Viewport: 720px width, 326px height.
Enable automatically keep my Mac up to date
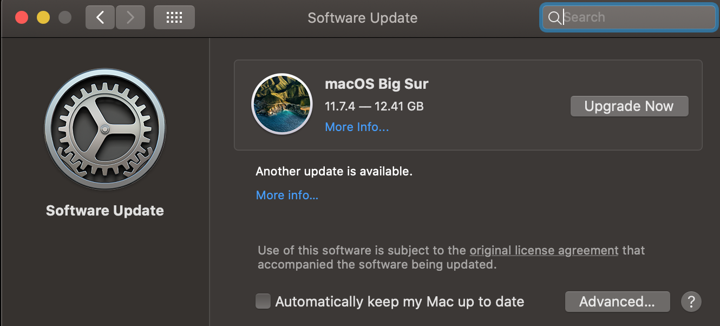[263, 301]
